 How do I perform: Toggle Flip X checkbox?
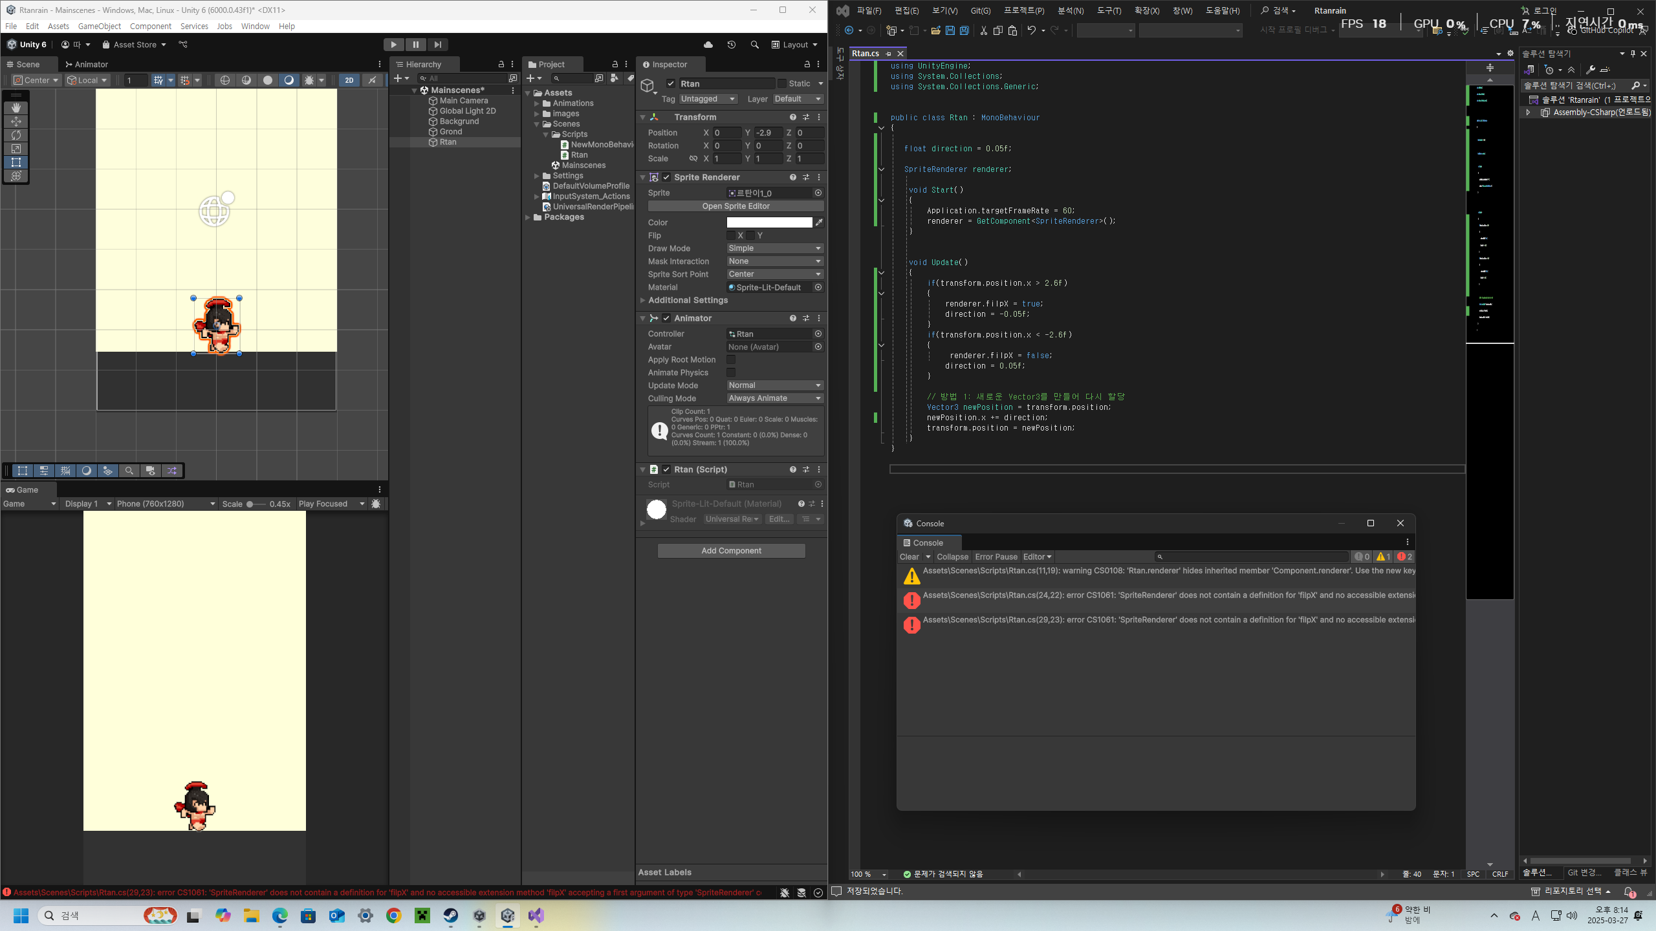point(731,235)
